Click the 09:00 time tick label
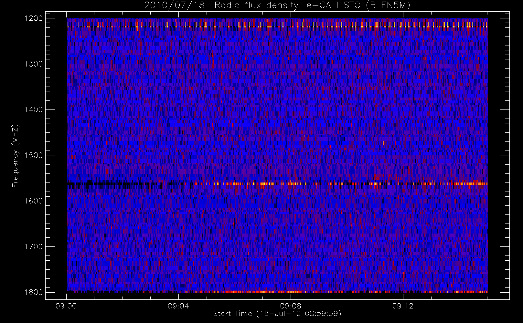 (x=66, y=306)
